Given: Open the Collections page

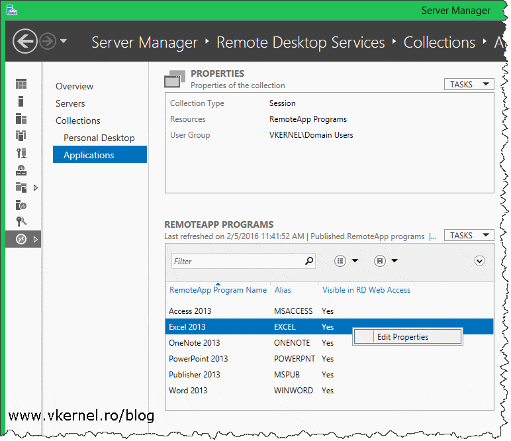Looking at the screenshot, I should point(78,121).
